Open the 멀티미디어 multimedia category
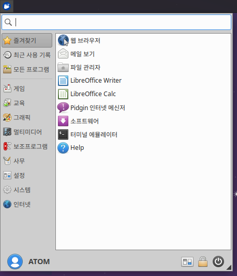 click(x=27, y=132)
